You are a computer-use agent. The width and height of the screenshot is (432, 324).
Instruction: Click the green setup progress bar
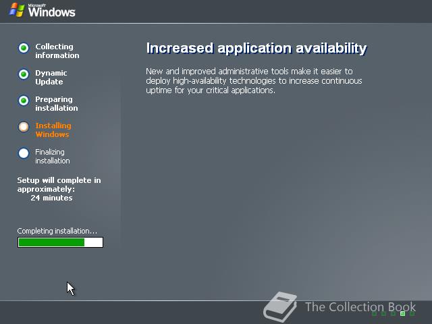point(60,242)
